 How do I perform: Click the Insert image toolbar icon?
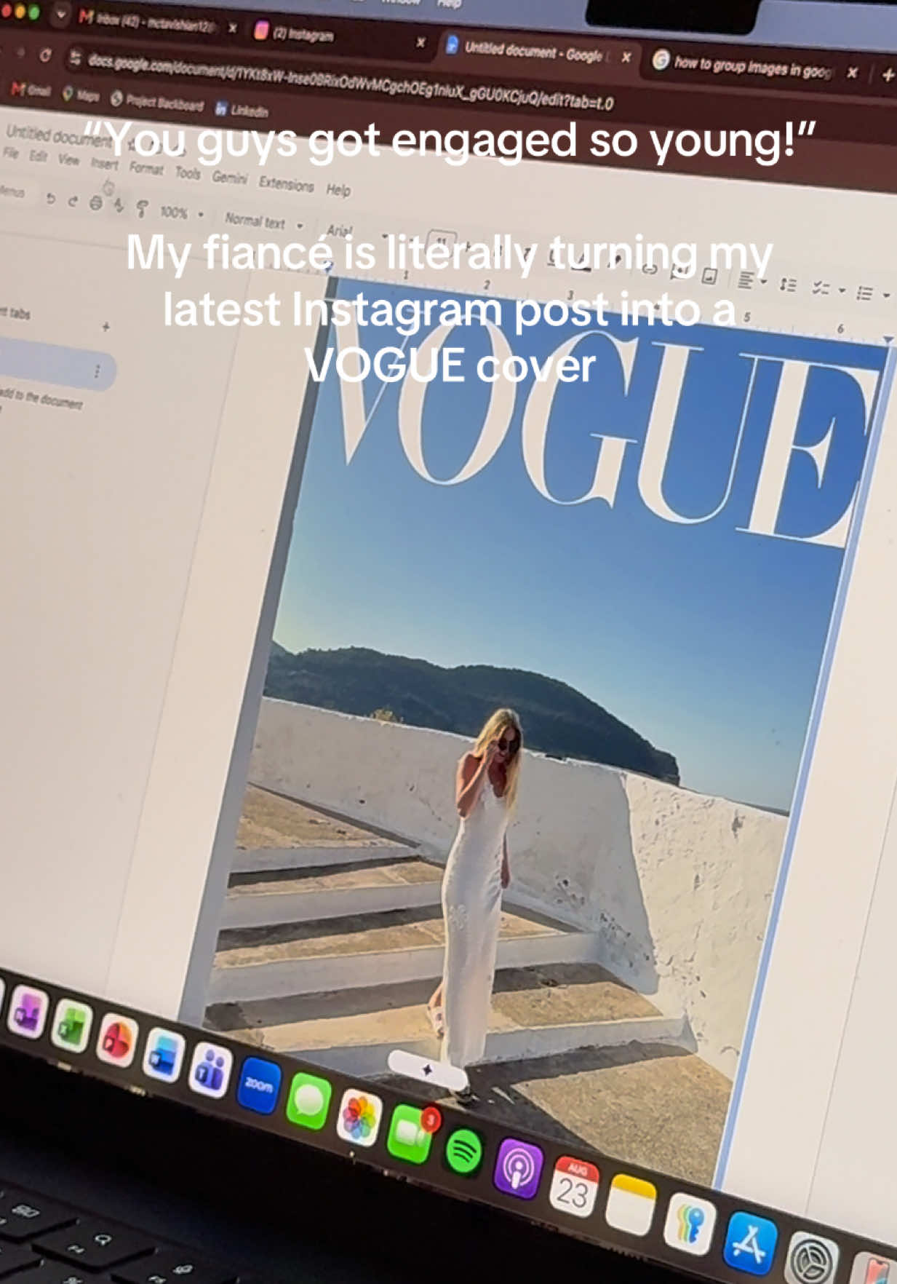point(710,276)
